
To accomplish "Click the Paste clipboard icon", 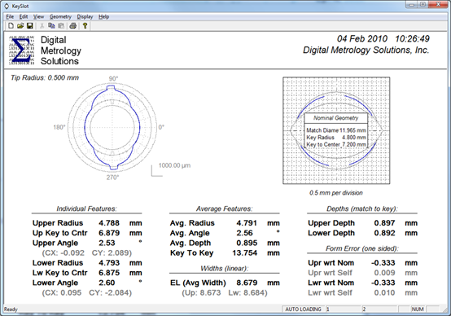I will point(61,26).
